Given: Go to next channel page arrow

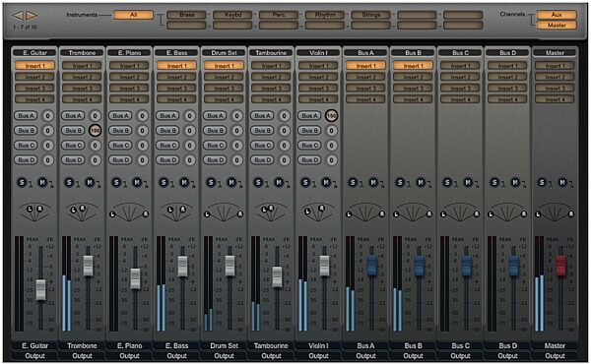Looking at the screenshot, I should tap(32, 15).
